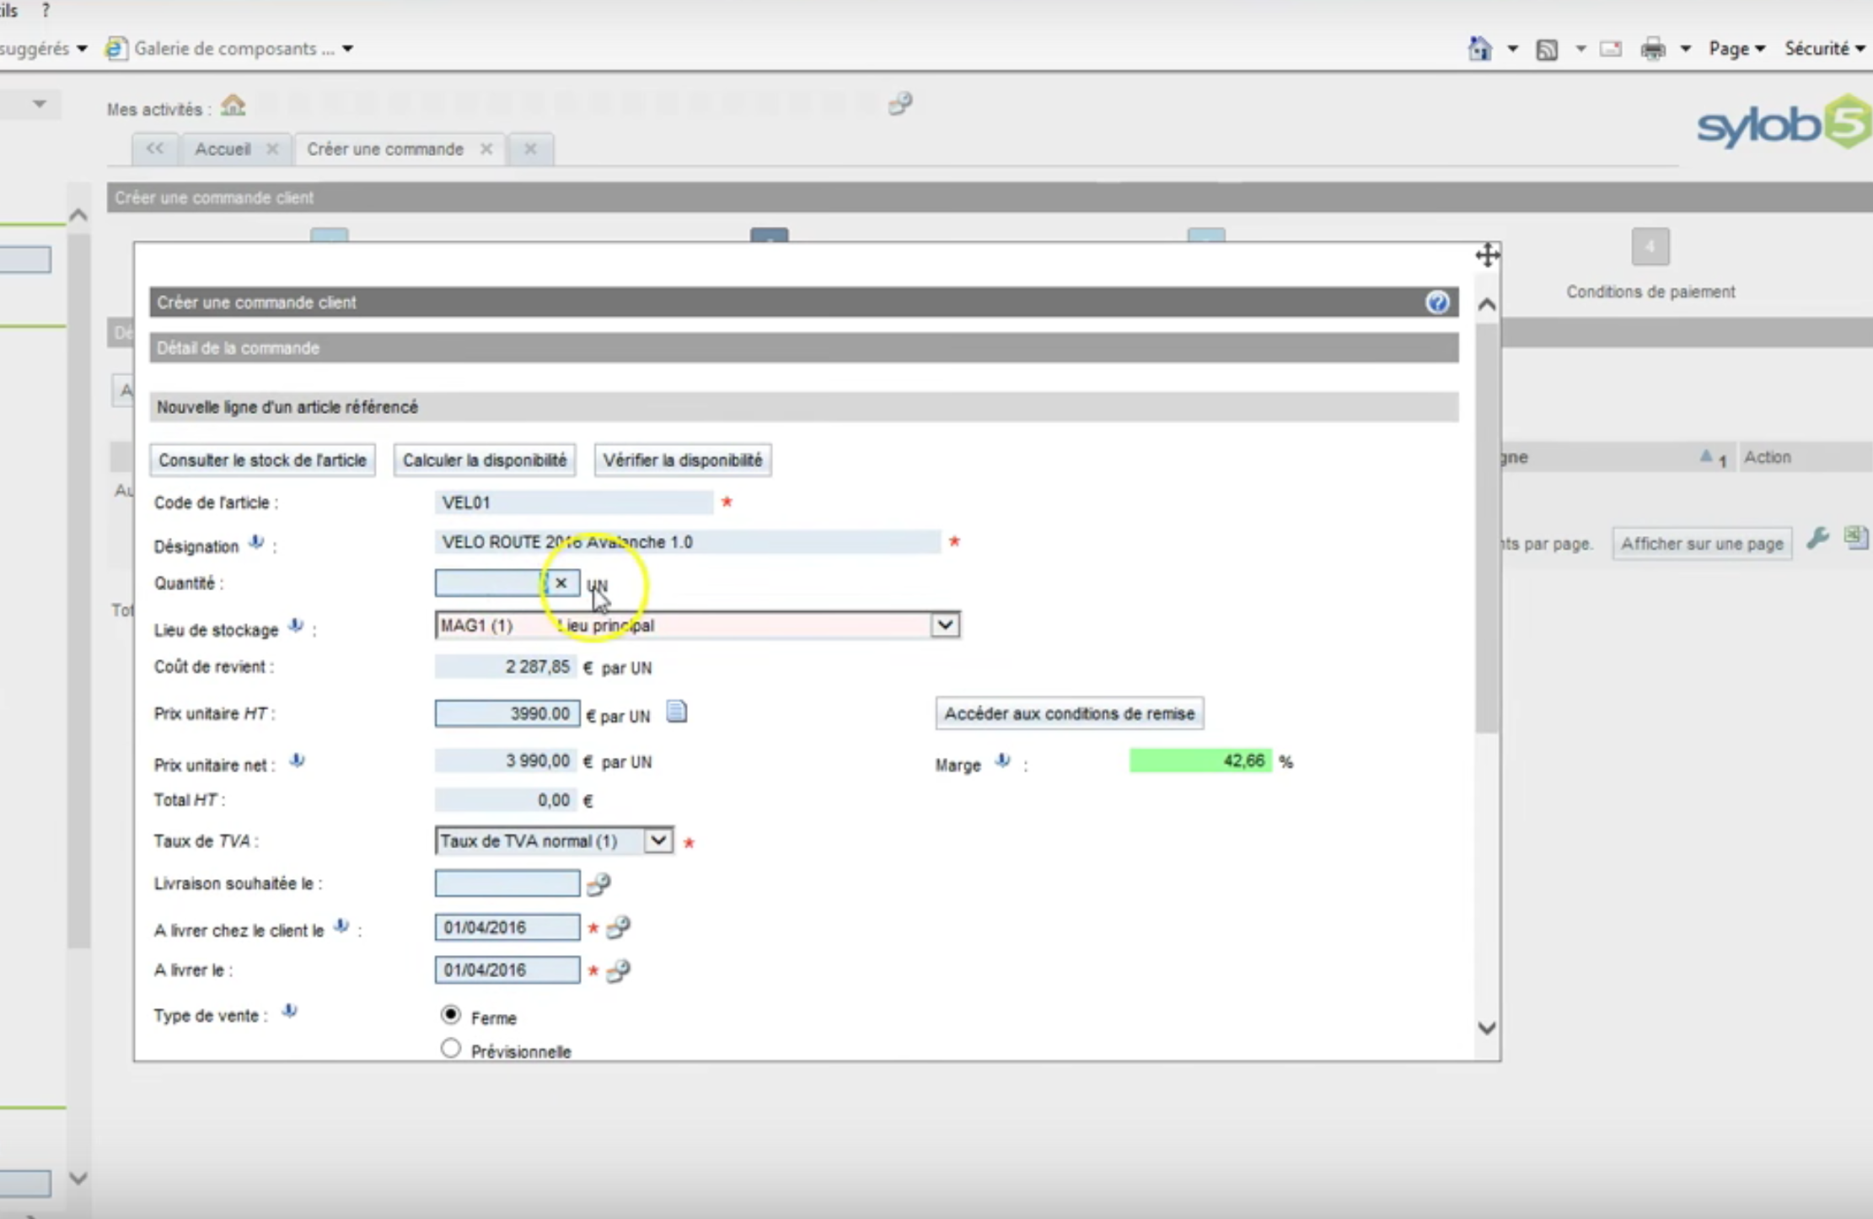The height and width of the screenshot is (1219, 1873).
Task: Open the Lieu de stockage dropdown
Action: click(945, 625)
